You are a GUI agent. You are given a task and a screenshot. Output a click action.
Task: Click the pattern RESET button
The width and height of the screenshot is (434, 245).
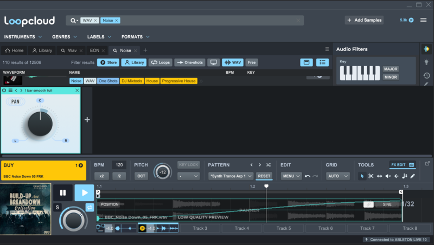click(264, 176)
